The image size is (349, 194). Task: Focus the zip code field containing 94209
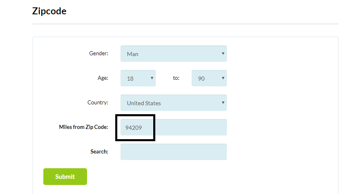173,127
